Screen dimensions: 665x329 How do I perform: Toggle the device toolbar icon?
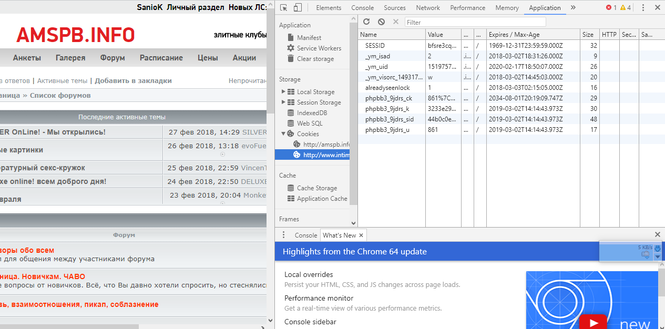pos(298,8)
